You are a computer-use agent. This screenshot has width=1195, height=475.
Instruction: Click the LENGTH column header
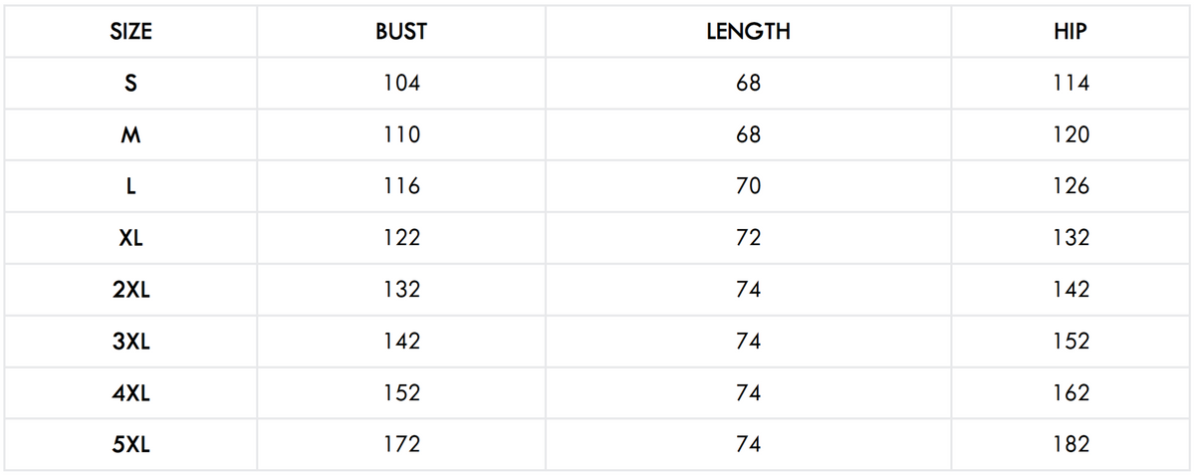click(748, 32)
